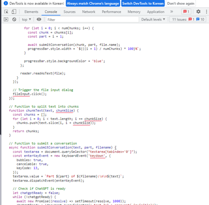
Task: Switch to the Application tab
Action: click(x=156, y=12)
